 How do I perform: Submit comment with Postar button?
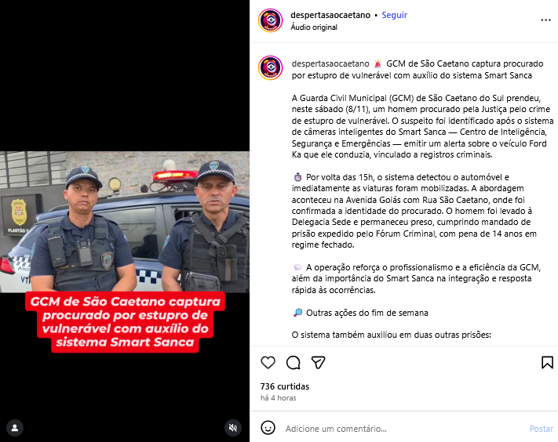pyautogui.click(x=542, y=429)
